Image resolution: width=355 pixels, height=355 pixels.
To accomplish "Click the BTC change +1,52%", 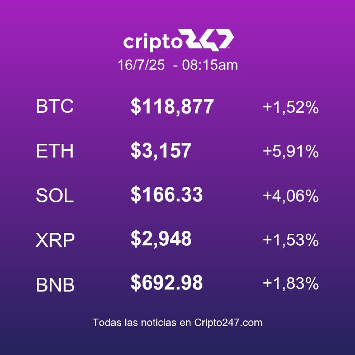I will (291, 107).
